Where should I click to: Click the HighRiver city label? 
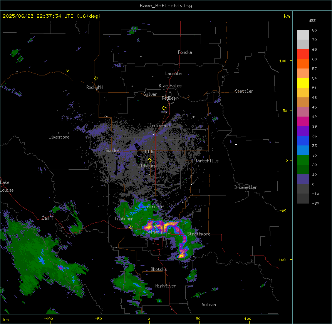[x=166, y=286]
